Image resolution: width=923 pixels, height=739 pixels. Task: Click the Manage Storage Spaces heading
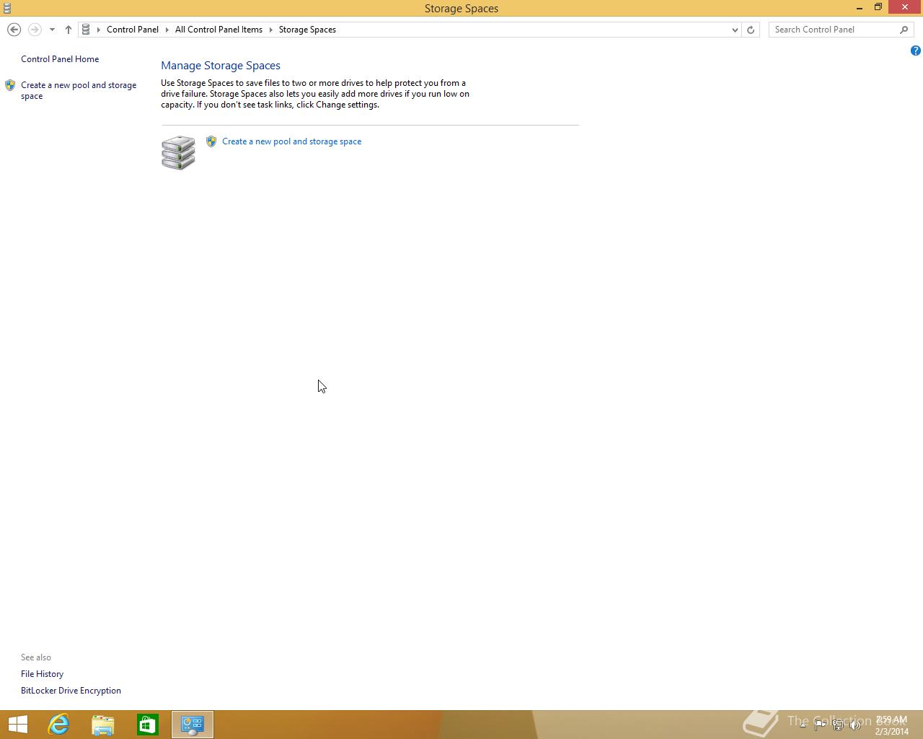click(x=221, y=66)
